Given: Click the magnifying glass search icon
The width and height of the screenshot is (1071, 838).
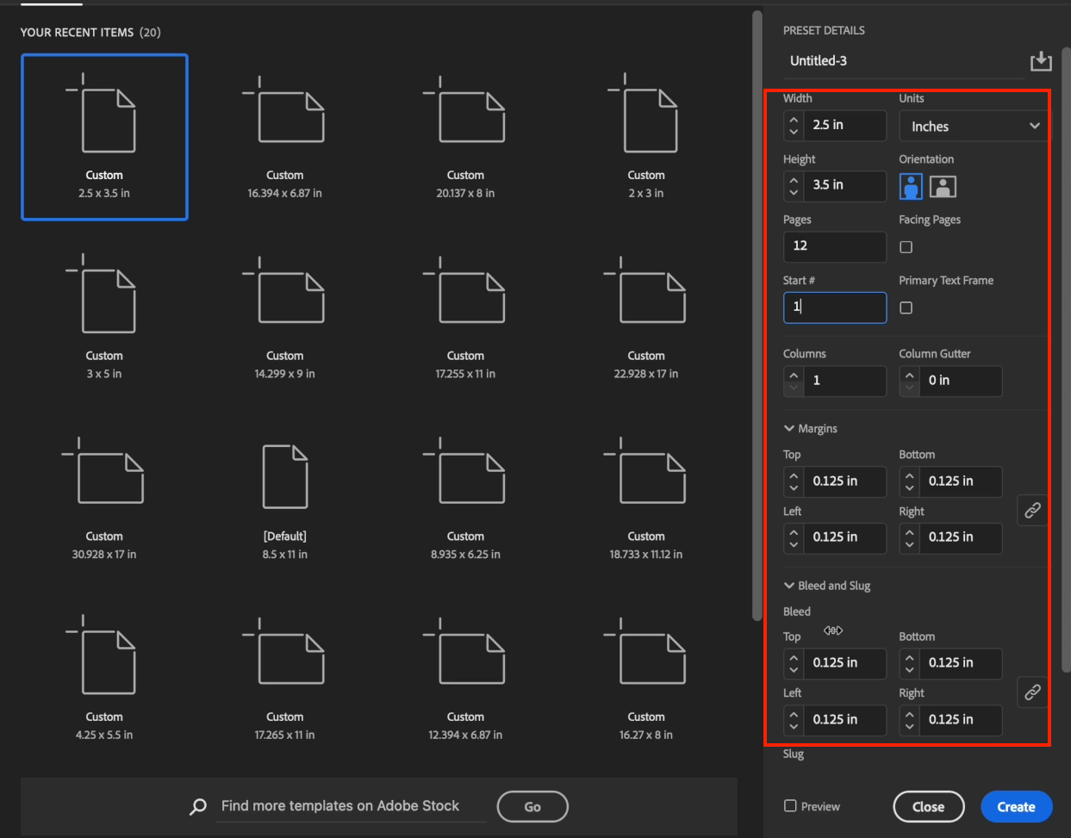Looking at the screenshot, I should 197,806.
